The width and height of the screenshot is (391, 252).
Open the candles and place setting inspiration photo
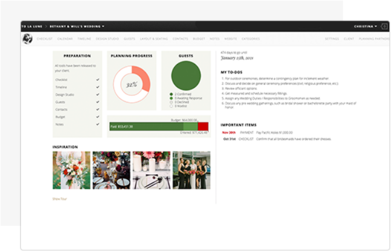tap(151, 170)
